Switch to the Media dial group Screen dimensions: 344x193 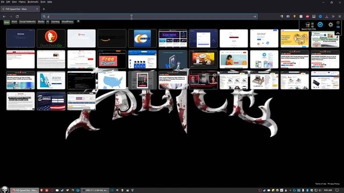pyautogui.click(x=41, y=22)
